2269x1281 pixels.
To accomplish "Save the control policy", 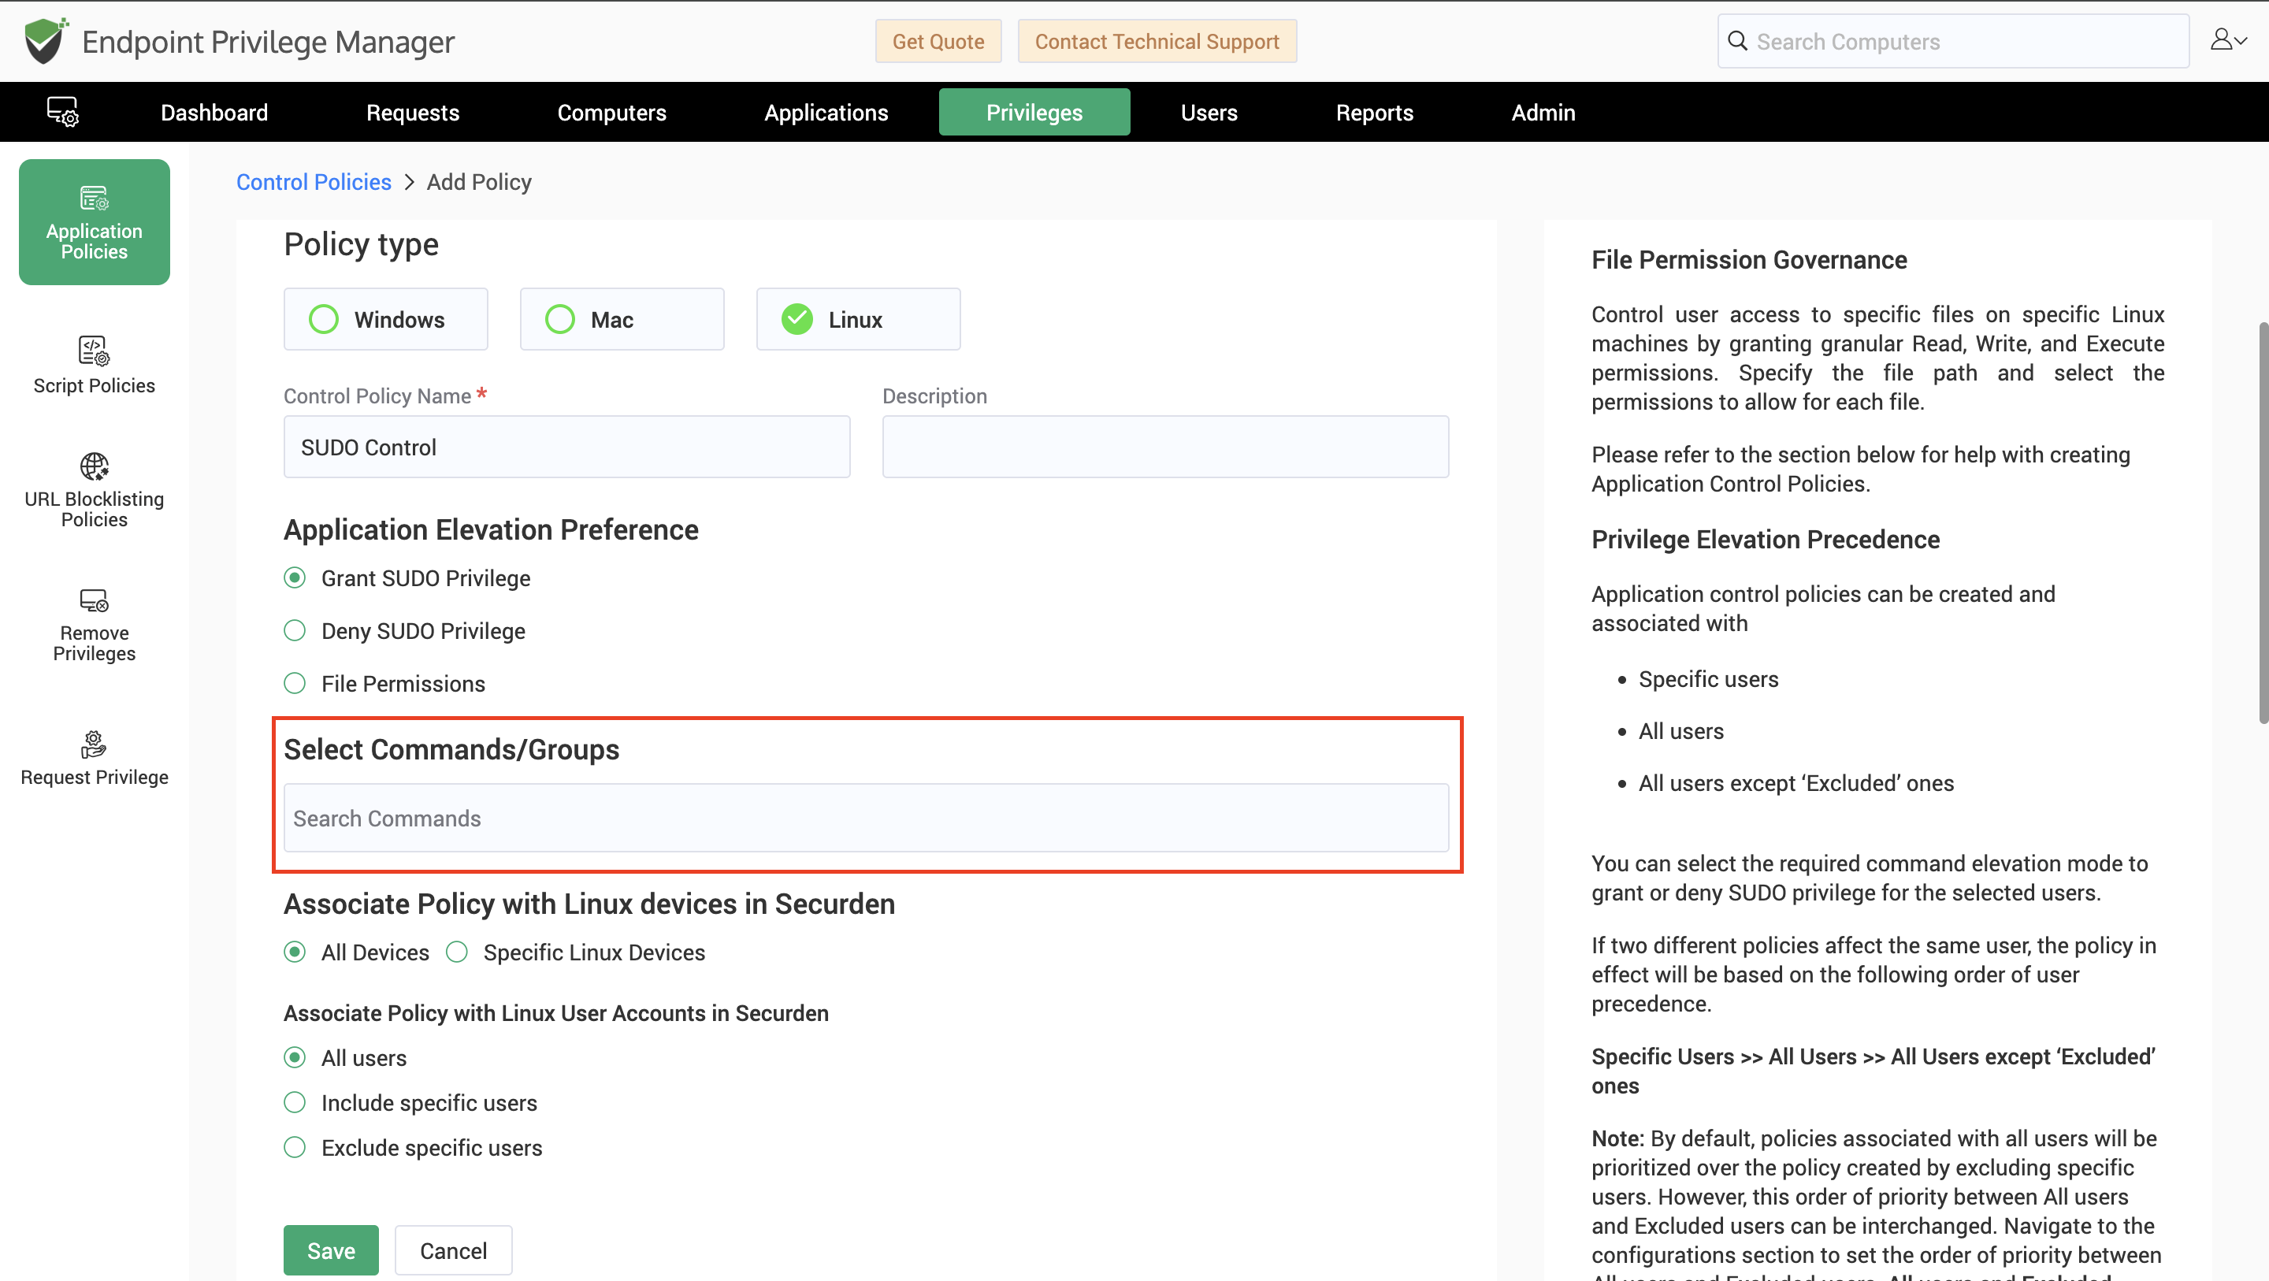I will [x=331, y=1250].
